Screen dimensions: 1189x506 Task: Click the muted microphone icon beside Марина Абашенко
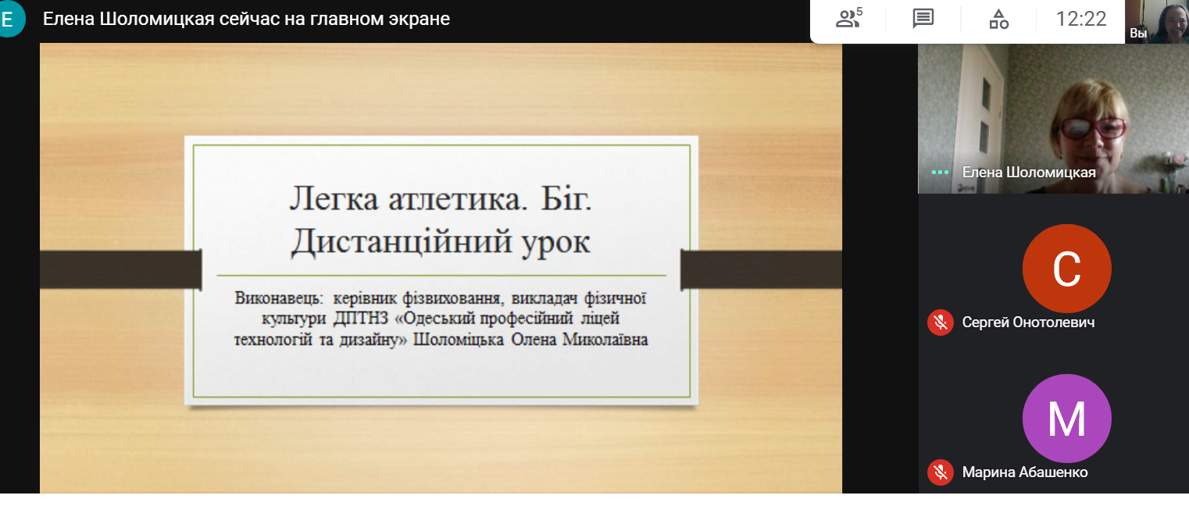tap(941, 472)
